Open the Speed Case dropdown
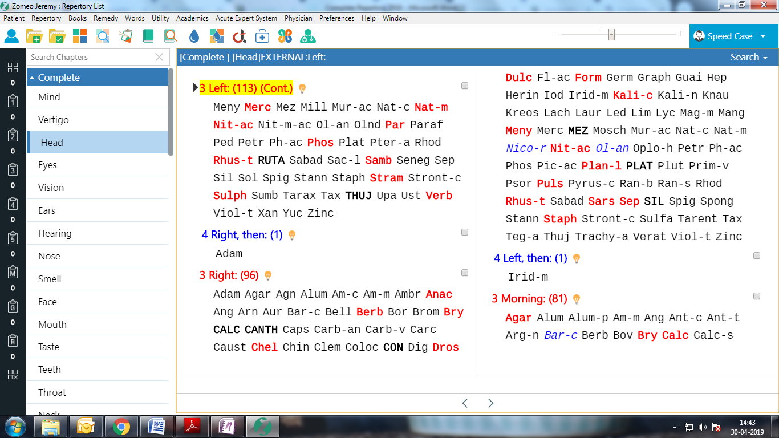 tap(763, 36)
